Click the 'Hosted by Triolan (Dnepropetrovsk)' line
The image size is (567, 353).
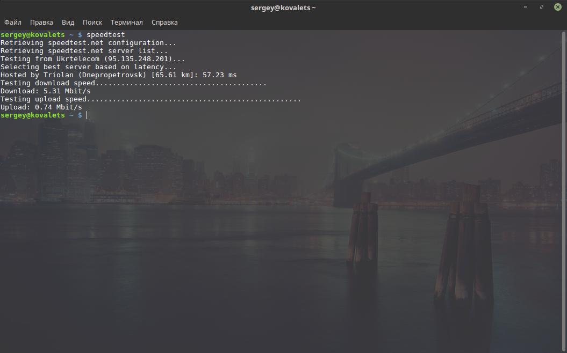point(118,75)
